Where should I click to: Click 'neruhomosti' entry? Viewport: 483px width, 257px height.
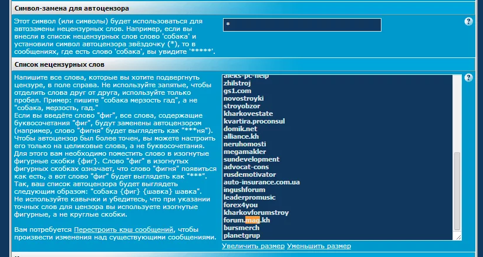[245, 144]
